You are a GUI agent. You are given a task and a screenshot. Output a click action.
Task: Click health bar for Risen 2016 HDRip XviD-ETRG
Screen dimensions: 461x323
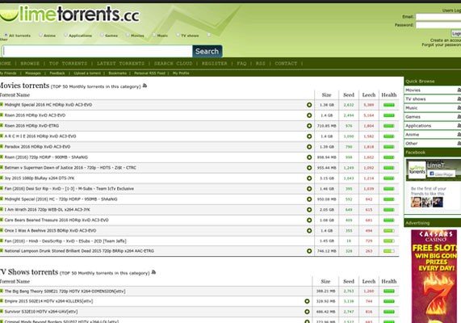(389, 126)
